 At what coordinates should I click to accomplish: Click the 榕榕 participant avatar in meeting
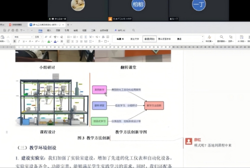138,4
